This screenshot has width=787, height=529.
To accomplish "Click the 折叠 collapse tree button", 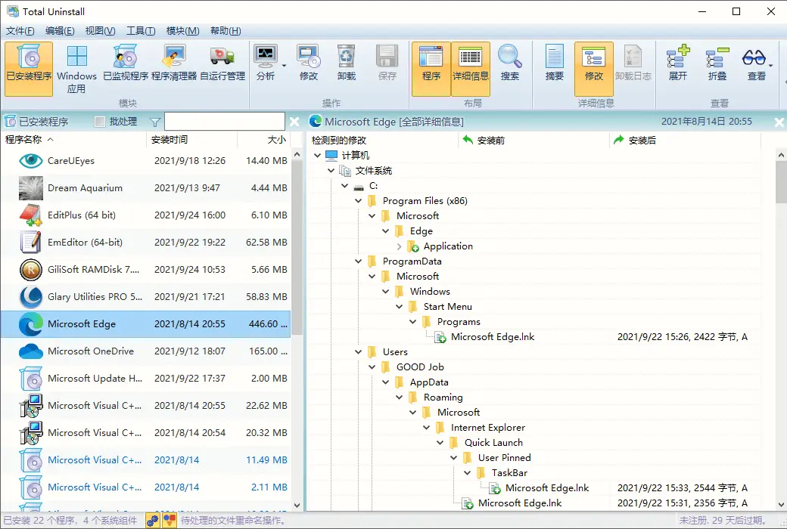I will (x=717, y=63).
